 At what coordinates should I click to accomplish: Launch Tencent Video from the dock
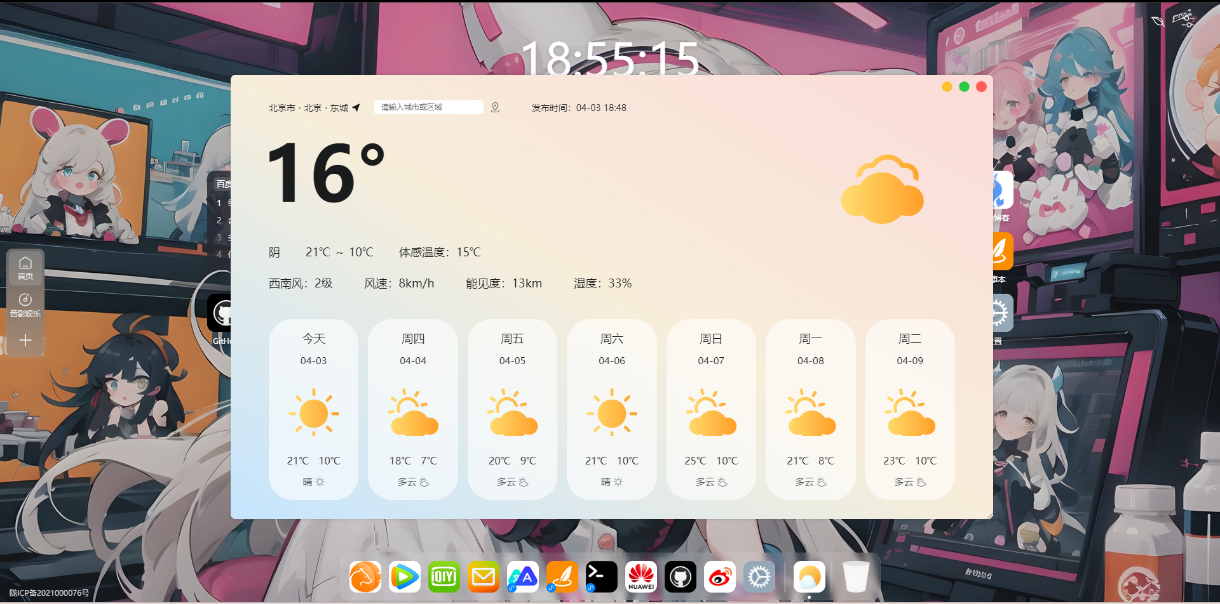tap(405, 577)
